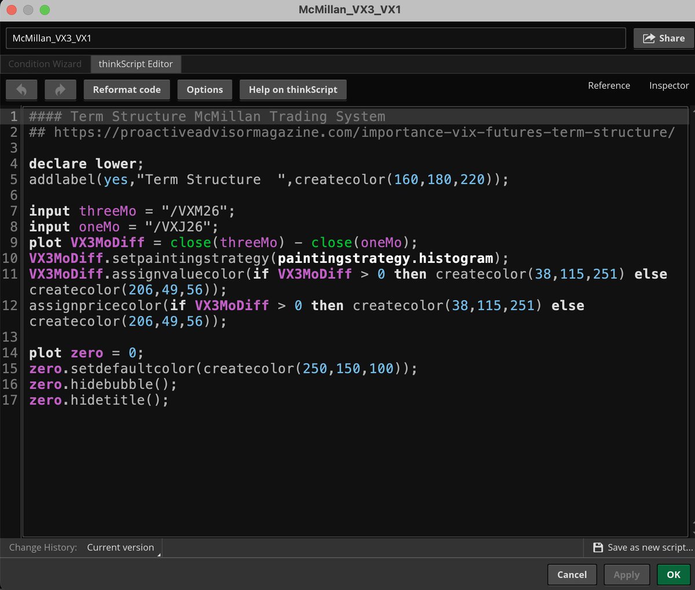
Task: Click the addlabel "Term Structure" line
Action: 269,179
